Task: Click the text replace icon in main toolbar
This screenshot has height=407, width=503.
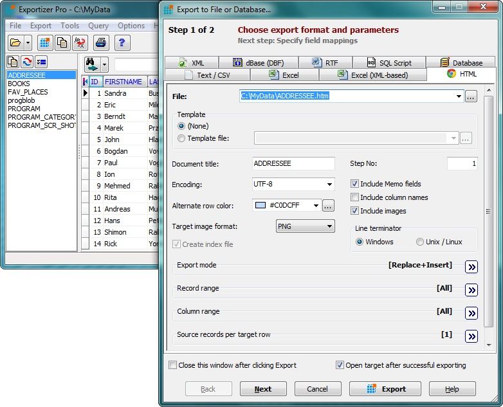Action: tap(80, 43)
